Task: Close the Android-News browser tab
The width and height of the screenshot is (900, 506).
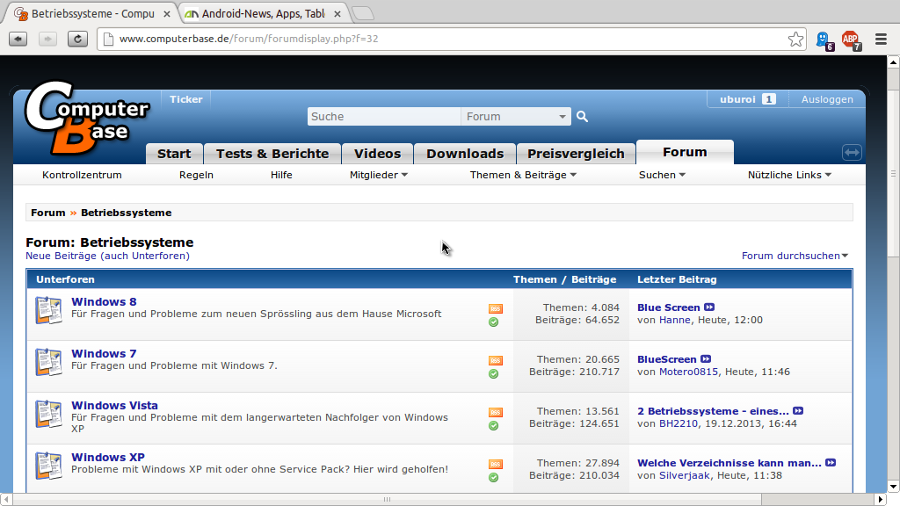Action: point(337,14)
